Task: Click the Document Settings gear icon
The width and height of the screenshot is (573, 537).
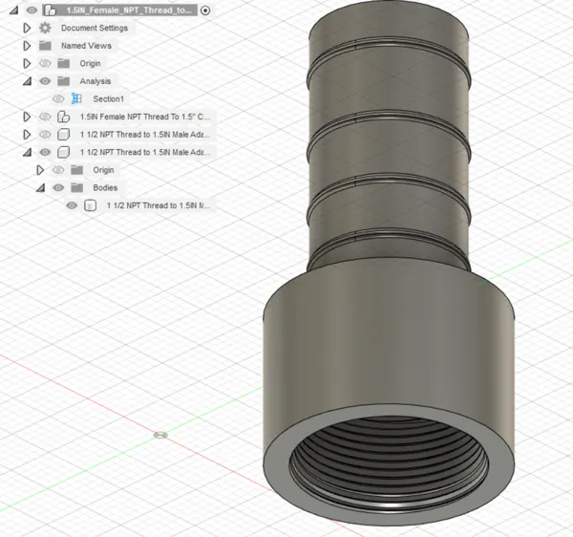Action: coord(45,28)
